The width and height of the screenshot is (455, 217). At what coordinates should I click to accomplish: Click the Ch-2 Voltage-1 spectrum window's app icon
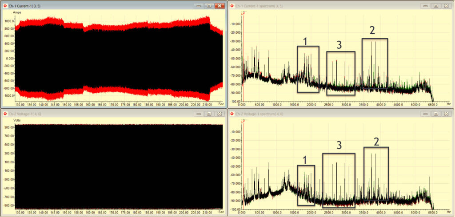(x=231, y=114)
